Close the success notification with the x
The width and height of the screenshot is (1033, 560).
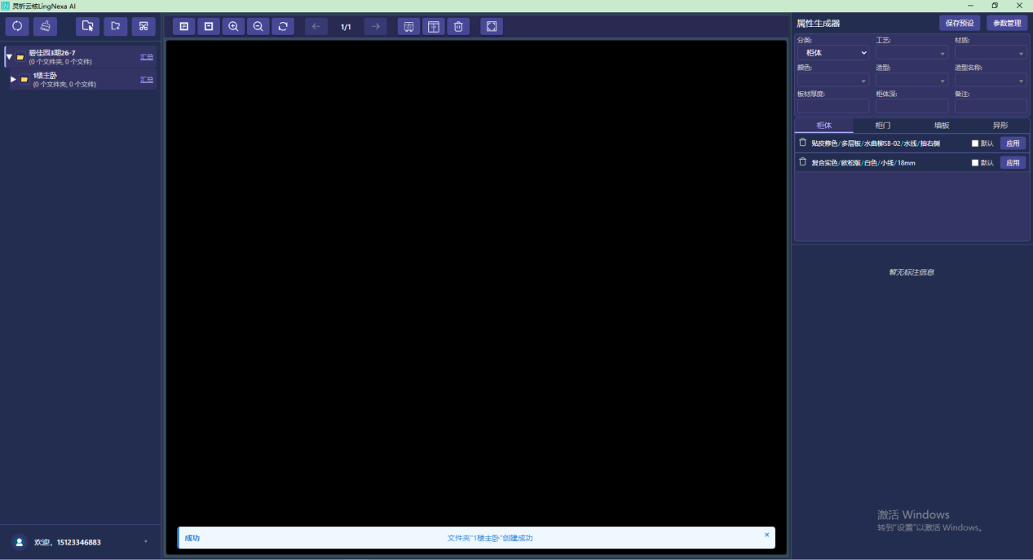pyautogui.click(x=766, y=535)
